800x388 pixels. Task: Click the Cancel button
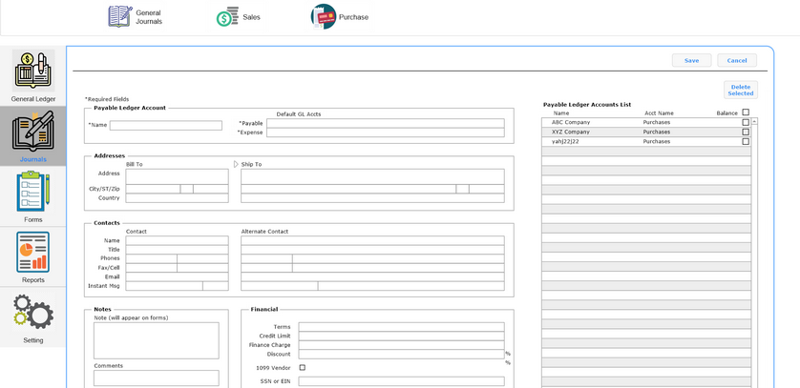(x=737, y=60)
